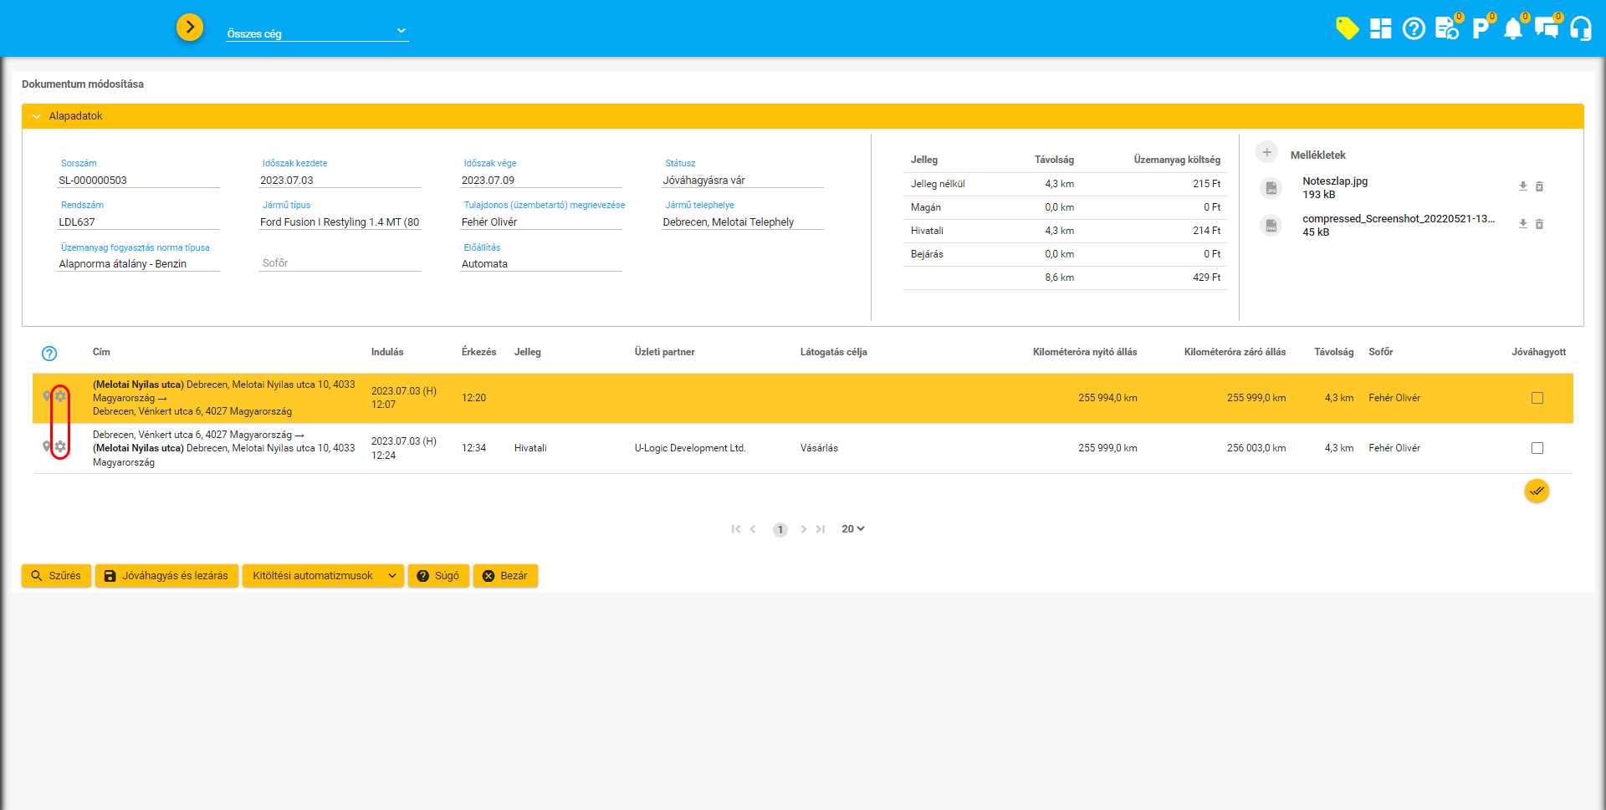Click the Bezár button
The height and width of the screenshot is (810, 1606).
click(x=505, y=576)
